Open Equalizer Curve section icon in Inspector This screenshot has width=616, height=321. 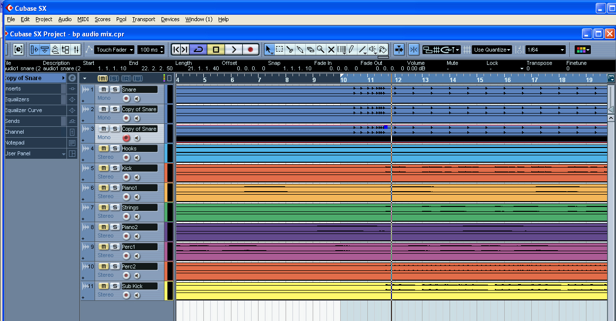pyautogui.click(x=72, y=111)
